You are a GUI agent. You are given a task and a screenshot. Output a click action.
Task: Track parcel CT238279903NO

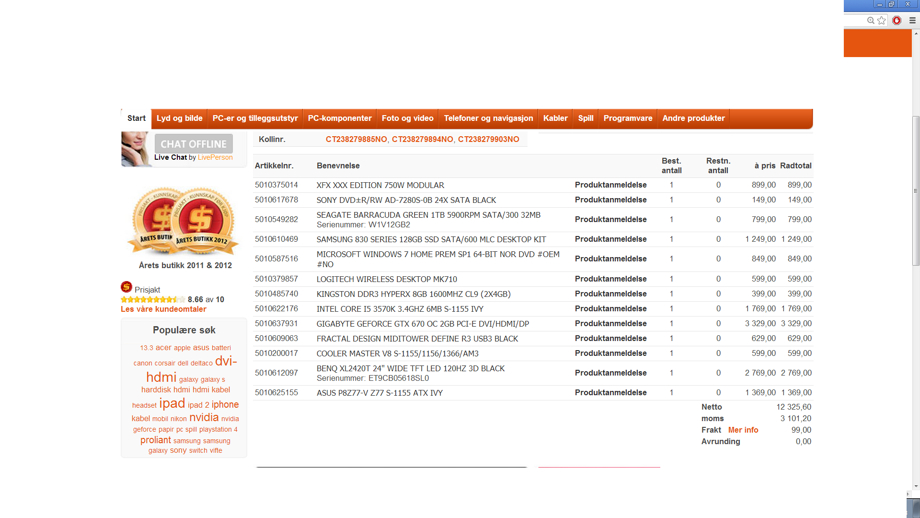click(489, 140)
